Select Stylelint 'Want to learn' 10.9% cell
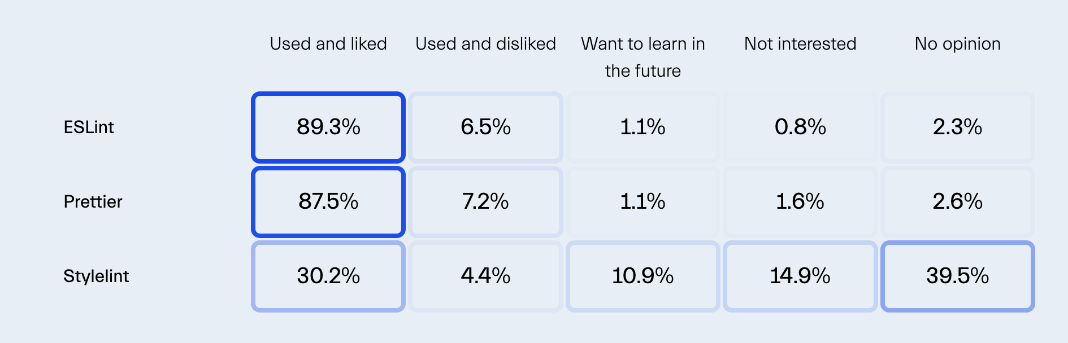This screenshot has height=343, width=1068. point(643,276)
